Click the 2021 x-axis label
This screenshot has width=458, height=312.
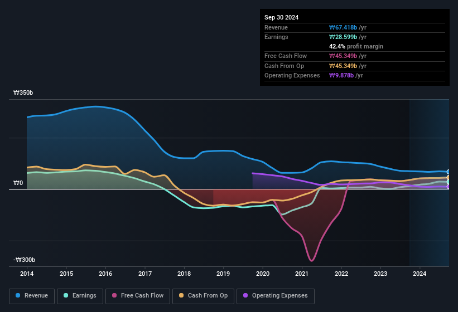(x=302, y=274)
